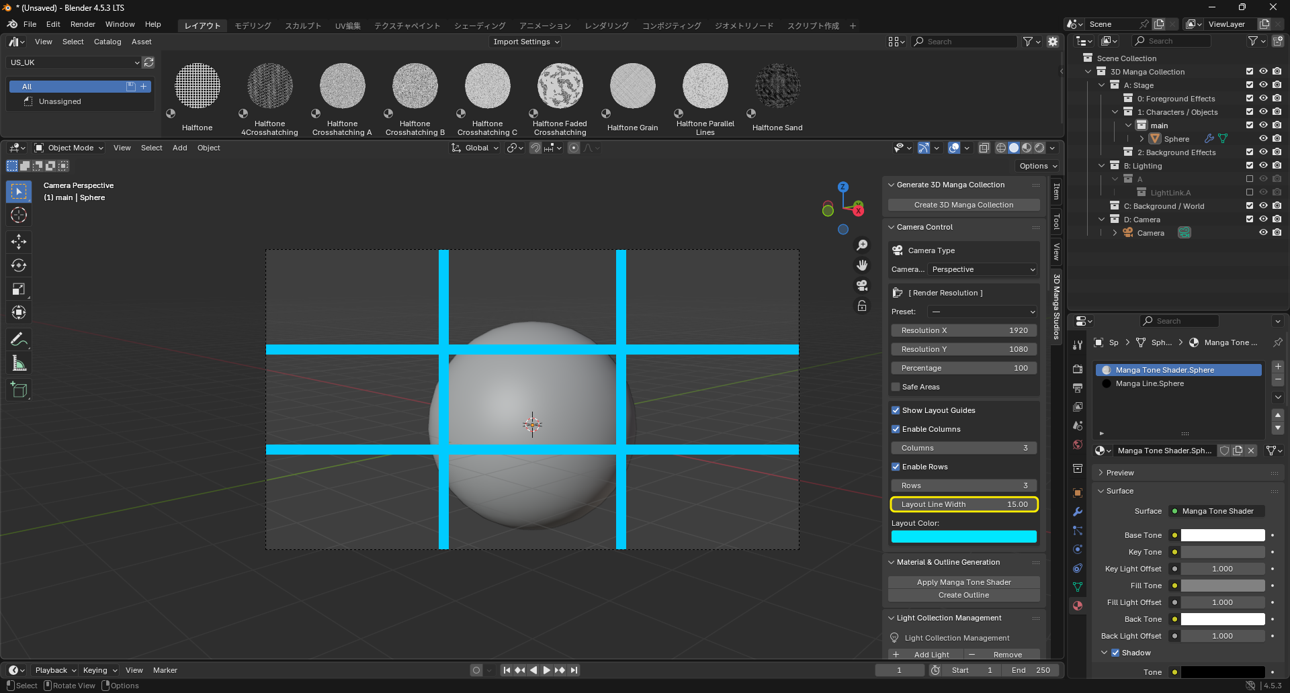Select the Move tool in viewport toolbar
The width and height of the screenshot is (1290, 693).
click(19, 242)
